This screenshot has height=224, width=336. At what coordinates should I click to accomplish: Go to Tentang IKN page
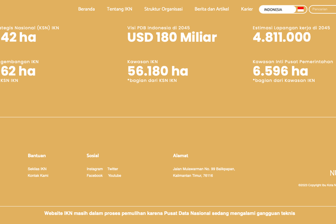(119, 9)
